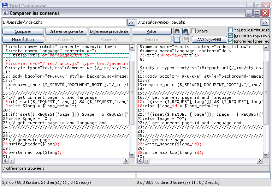Go to Différence précédente

coord(109,31)
